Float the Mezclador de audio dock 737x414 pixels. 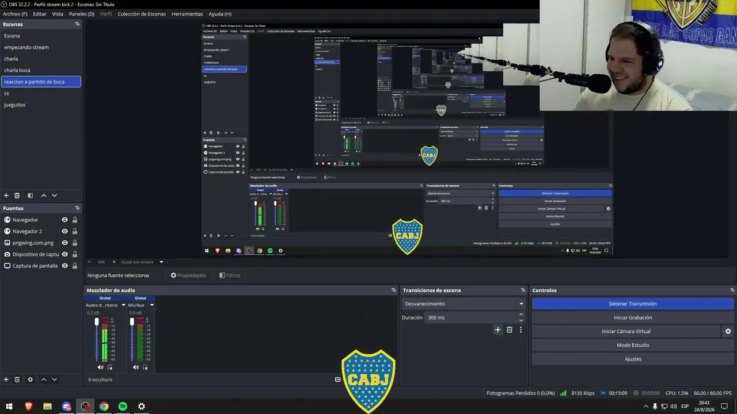coord(394,290)
